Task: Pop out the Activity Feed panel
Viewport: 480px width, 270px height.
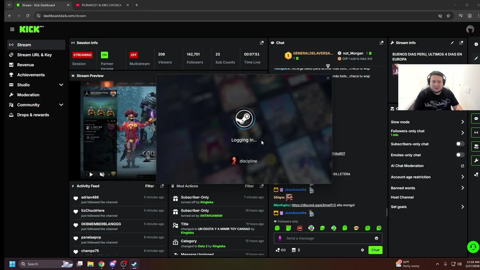Action: pos(162,186)
